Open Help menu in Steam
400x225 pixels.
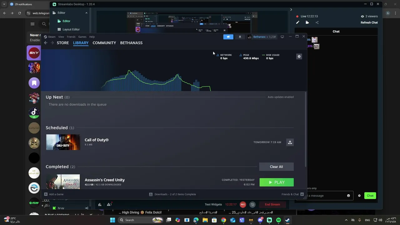coord(92,37)
